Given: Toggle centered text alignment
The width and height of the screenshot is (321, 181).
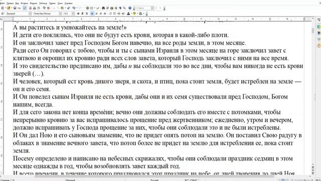Looking at the screenshot, I should [x=96, y=14].
